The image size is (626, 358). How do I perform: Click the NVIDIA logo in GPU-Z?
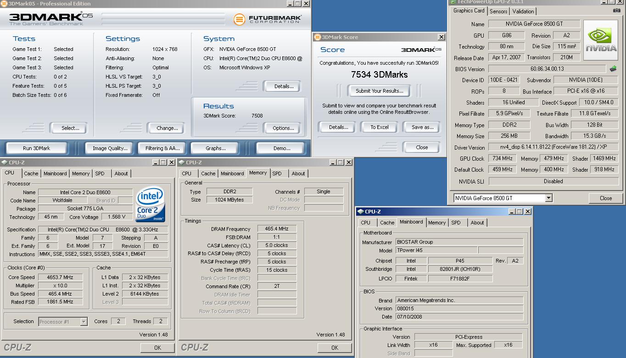[601, 40]
